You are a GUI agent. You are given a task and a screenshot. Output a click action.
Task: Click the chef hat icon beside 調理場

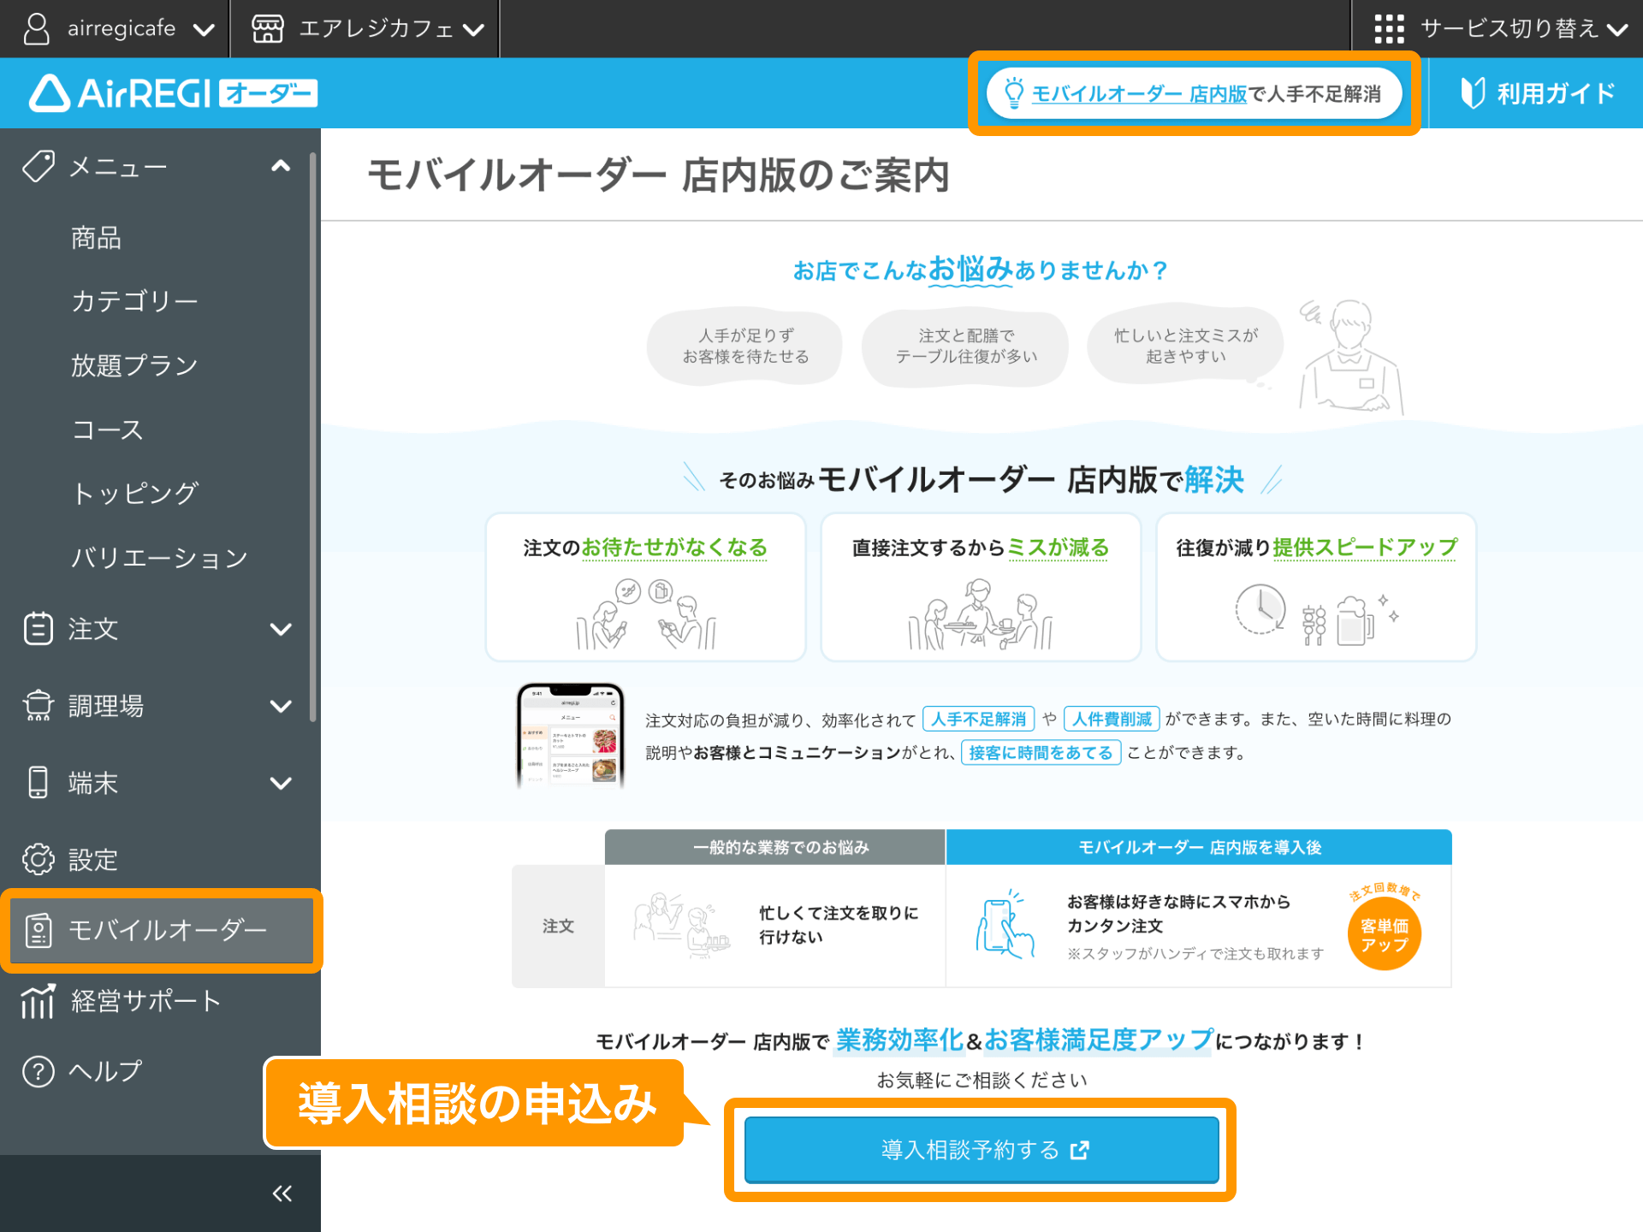tap(38, 706)
